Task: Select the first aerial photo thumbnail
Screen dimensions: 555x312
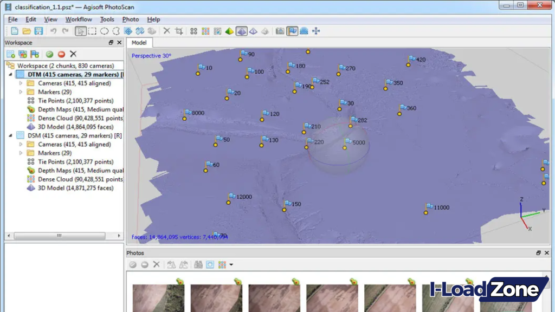Action: click(x=158, y=295)
